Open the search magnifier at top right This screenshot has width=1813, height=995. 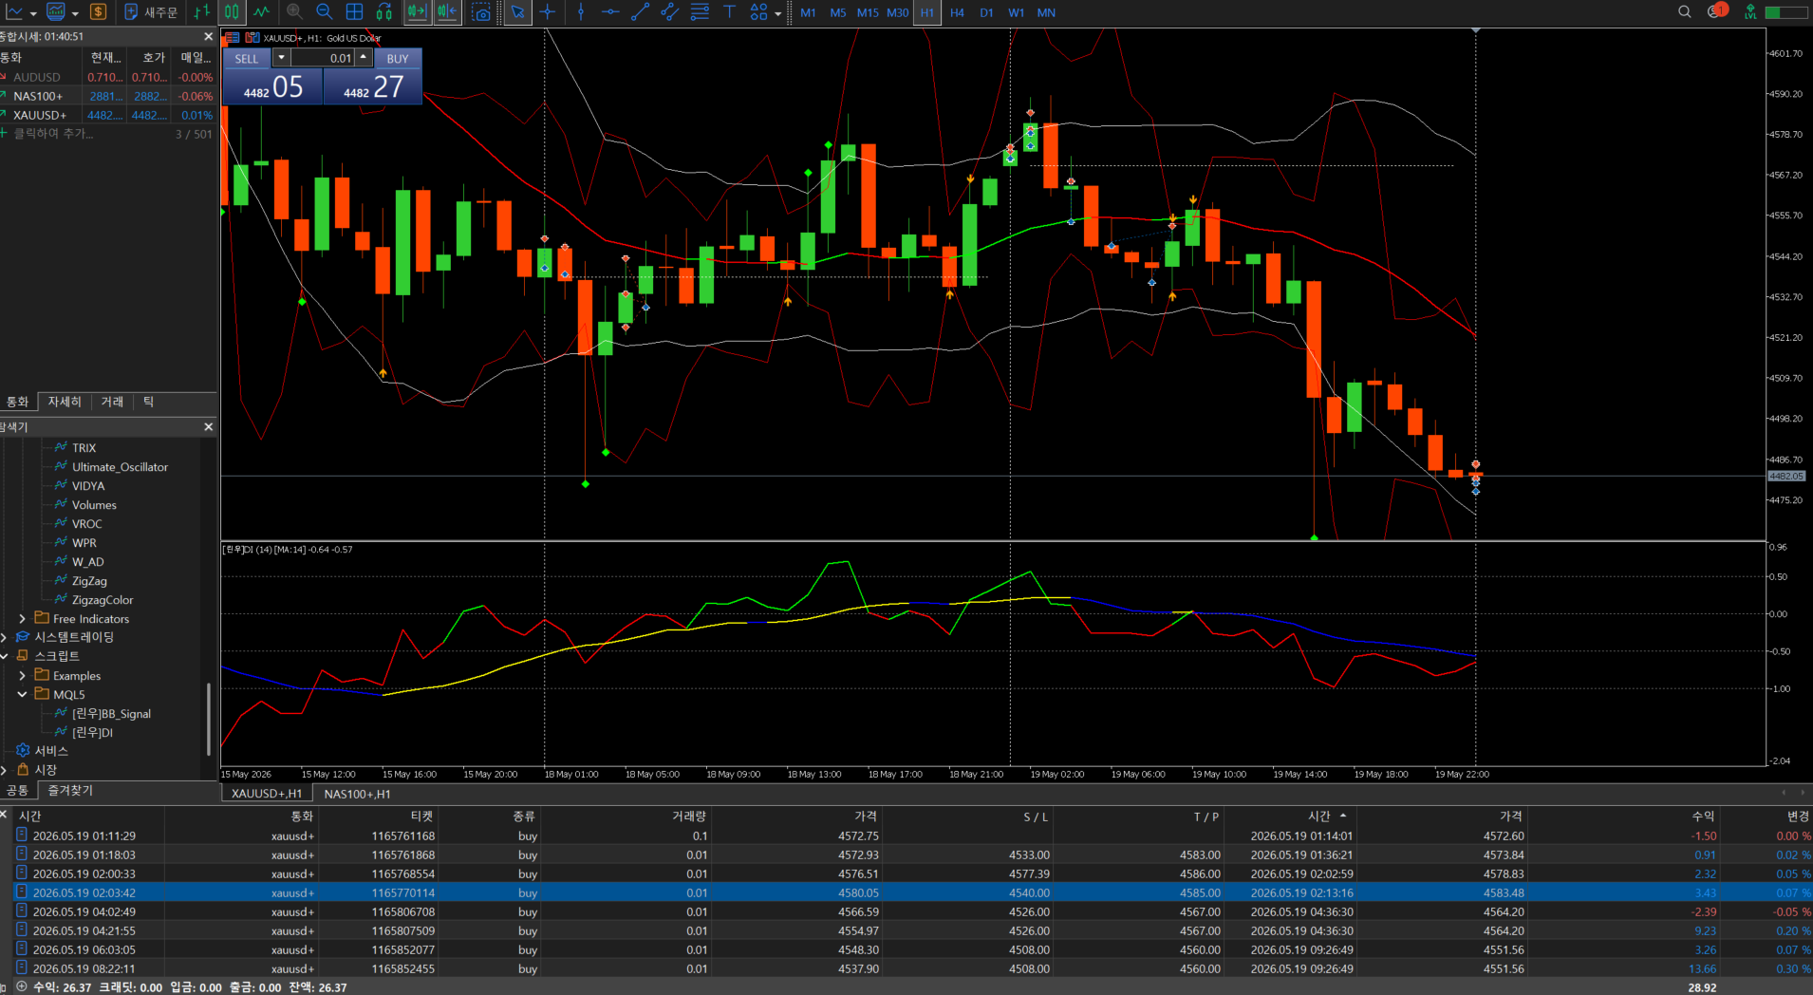click(1685, 12)
